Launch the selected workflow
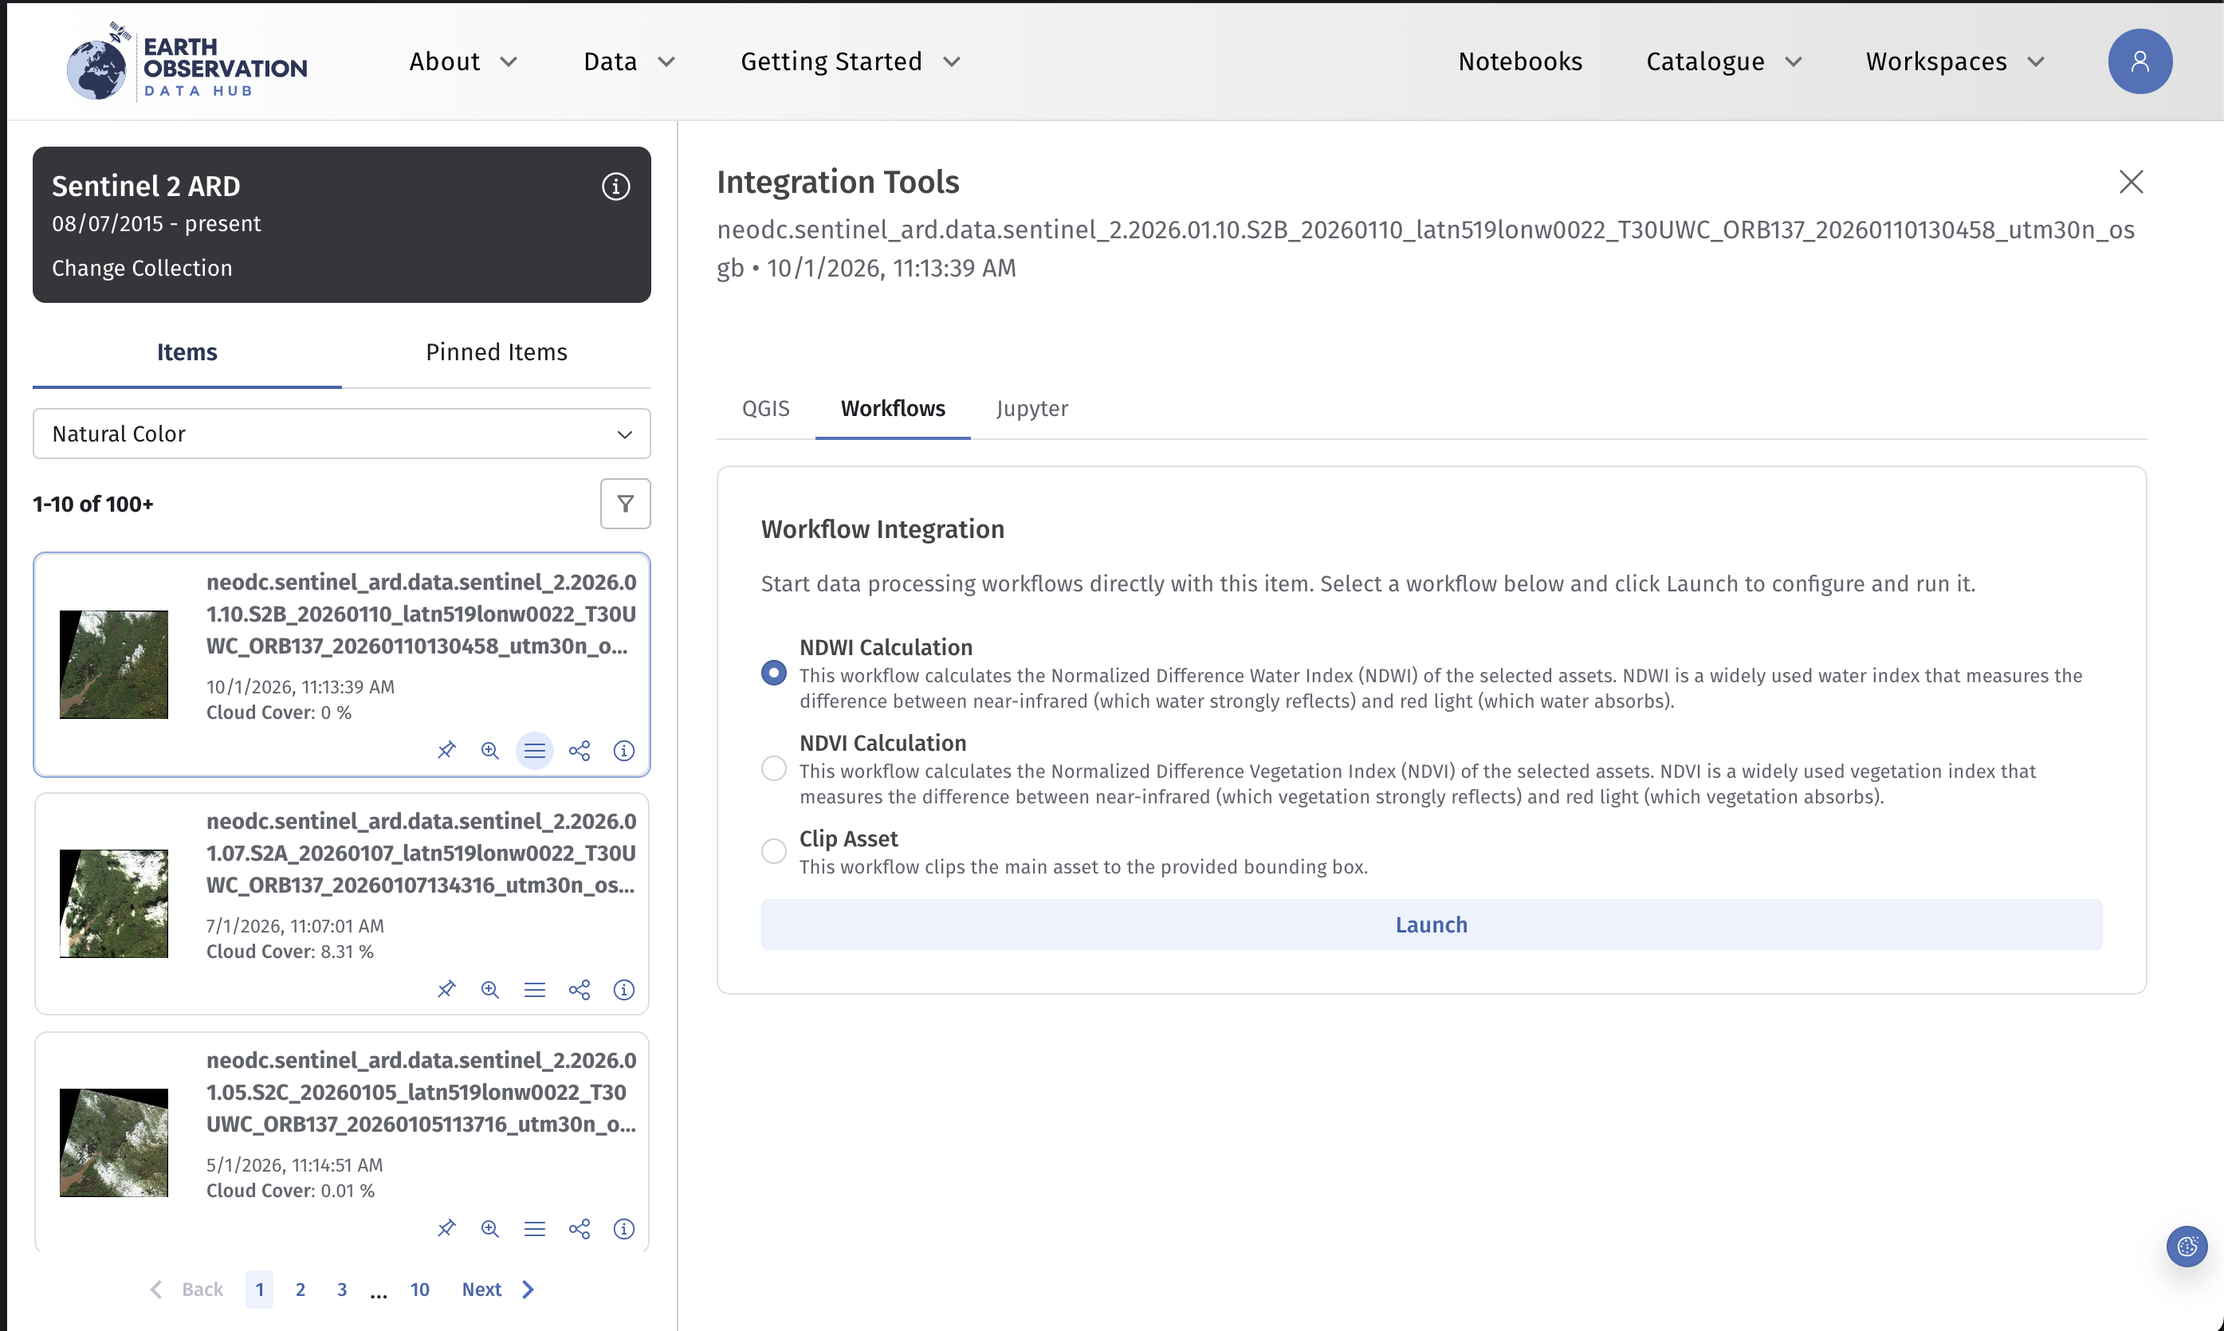 click(x=1430, y=924)
